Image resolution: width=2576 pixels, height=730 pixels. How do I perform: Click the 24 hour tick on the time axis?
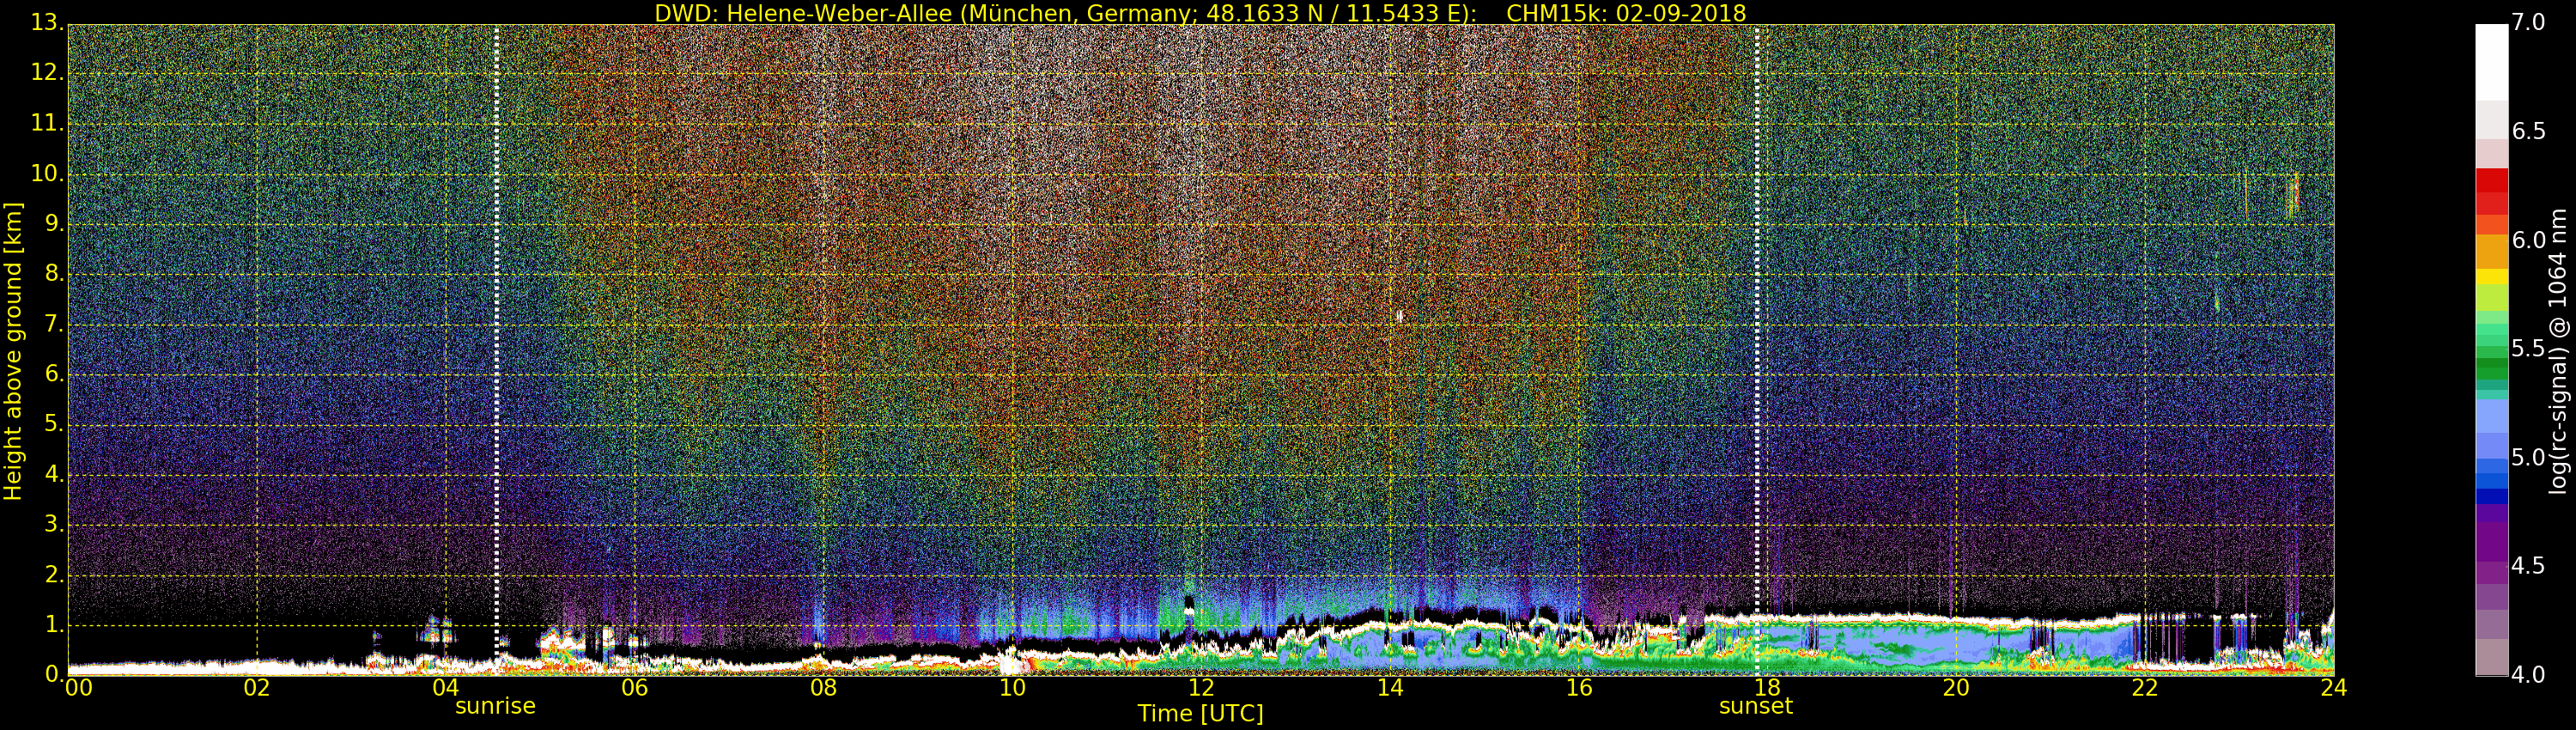pos(2333,687)
